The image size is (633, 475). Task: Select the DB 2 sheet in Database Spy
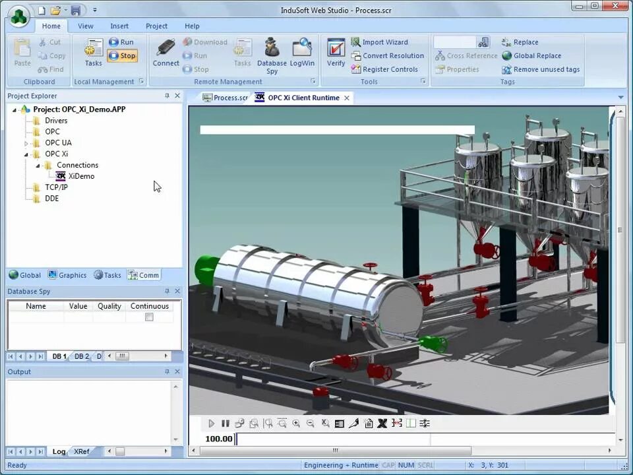[x=82, y=356]
